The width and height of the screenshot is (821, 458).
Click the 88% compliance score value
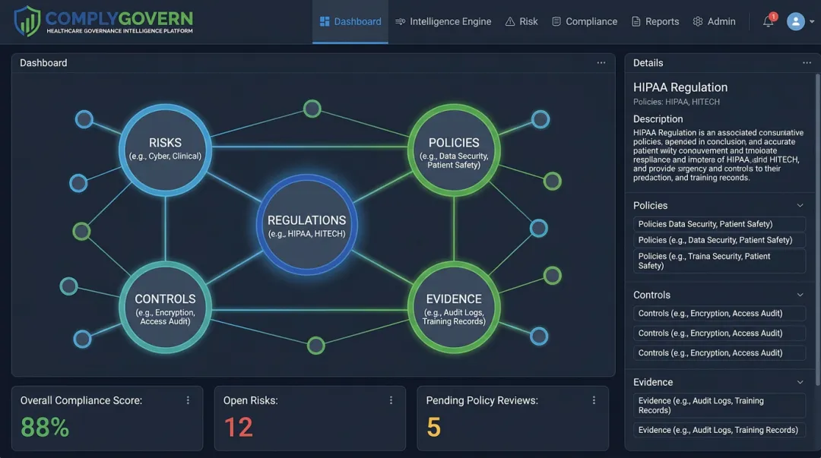click(x=45, y=427)
